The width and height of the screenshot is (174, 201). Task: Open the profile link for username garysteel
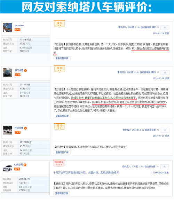click(19, 25)
